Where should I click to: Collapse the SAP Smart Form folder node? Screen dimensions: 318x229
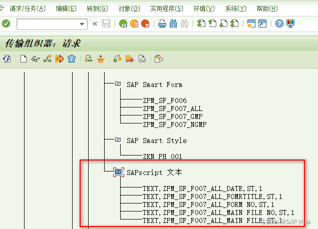click(x=118, y=83)
